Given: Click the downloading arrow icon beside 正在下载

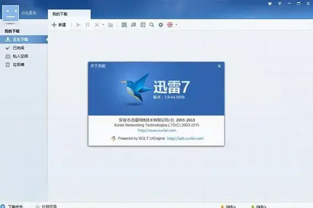Looking at the screenshot, I should [x=8, y=40].
